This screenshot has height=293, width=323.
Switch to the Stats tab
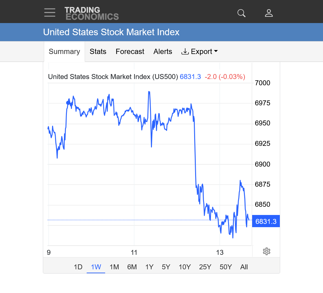point(98,52)
